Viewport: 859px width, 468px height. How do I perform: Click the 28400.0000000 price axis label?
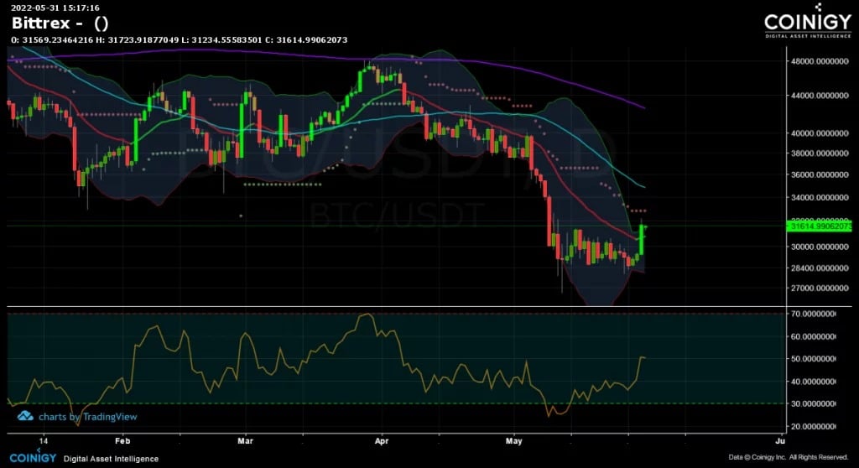(820, 268)
